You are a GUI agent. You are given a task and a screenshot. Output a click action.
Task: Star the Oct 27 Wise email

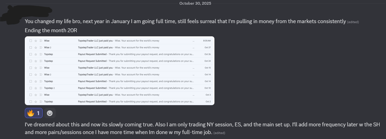(36, 47)
